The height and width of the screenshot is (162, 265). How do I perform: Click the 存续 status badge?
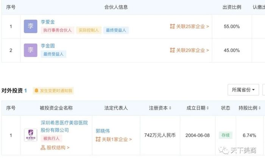pos(226,135)
